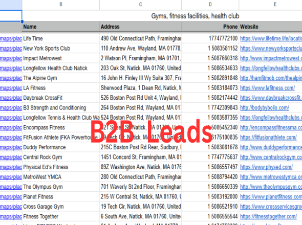The image size is (302, 225).
Task: Select column E header
Action: pos(270,5)
